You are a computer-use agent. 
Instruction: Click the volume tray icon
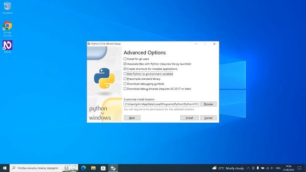coord(272,168)
